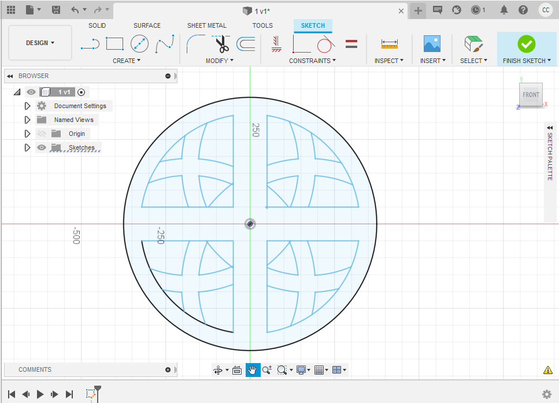Screen dimensions: 559x403
Task: Select the SKETCH tab
Action: click(x=313, y=25)
